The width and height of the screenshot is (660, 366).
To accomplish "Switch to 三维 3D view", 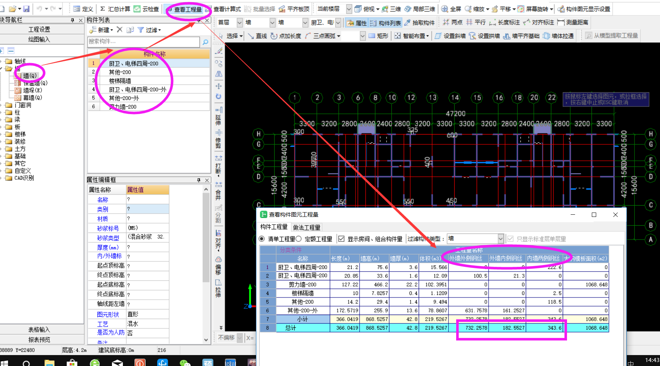I will click(391, 9).
